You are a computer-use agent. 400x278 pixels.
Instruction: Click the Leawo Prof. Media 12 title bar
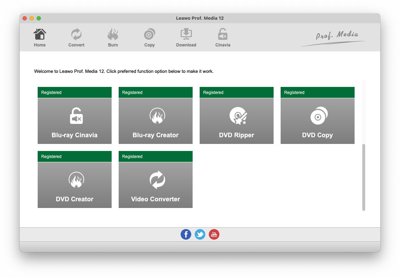point(200,18)
